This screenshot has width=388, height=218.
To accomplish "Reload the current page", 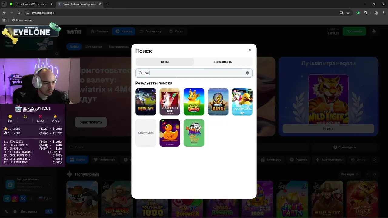I will pos(19,13).
